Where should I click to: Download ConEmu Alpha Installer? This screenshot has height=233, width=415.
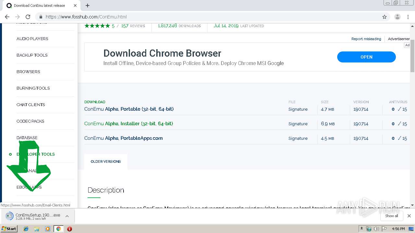(x=128, y=124)
